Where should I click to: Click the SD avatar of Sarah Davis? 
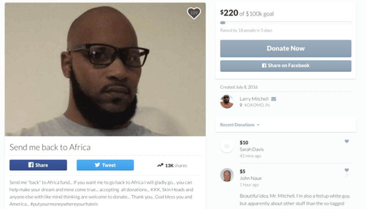(x=227, y=146)
